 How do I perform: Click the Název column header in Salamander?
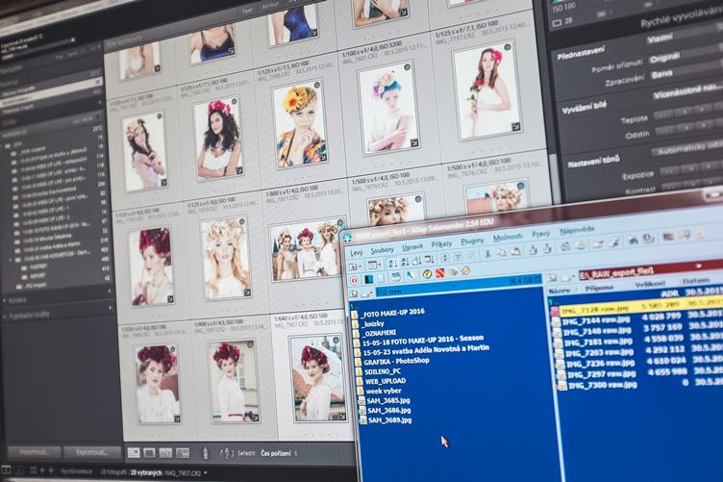[560, 291]
